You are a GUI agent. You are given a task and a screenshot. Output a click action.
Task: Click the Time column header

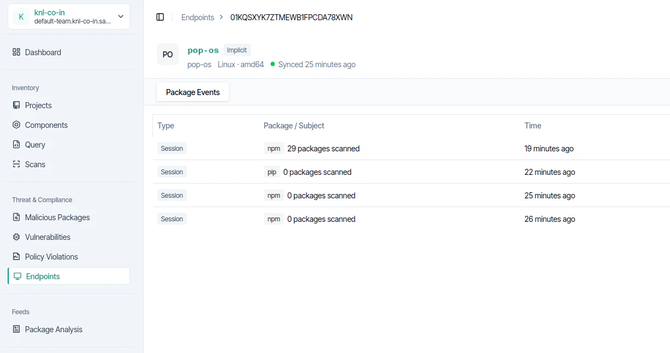pyautogui.click(x=533, y=126)
